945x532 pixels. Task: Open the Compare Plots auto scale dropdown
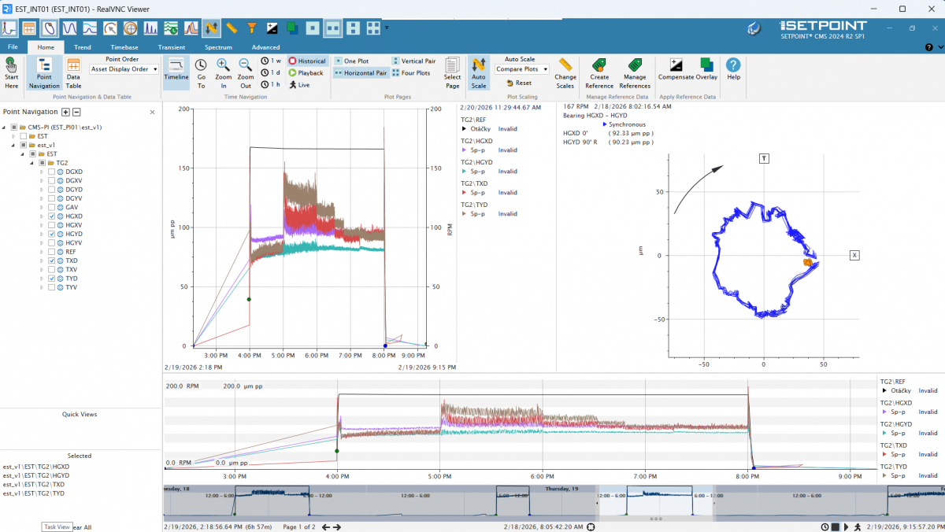521,69
